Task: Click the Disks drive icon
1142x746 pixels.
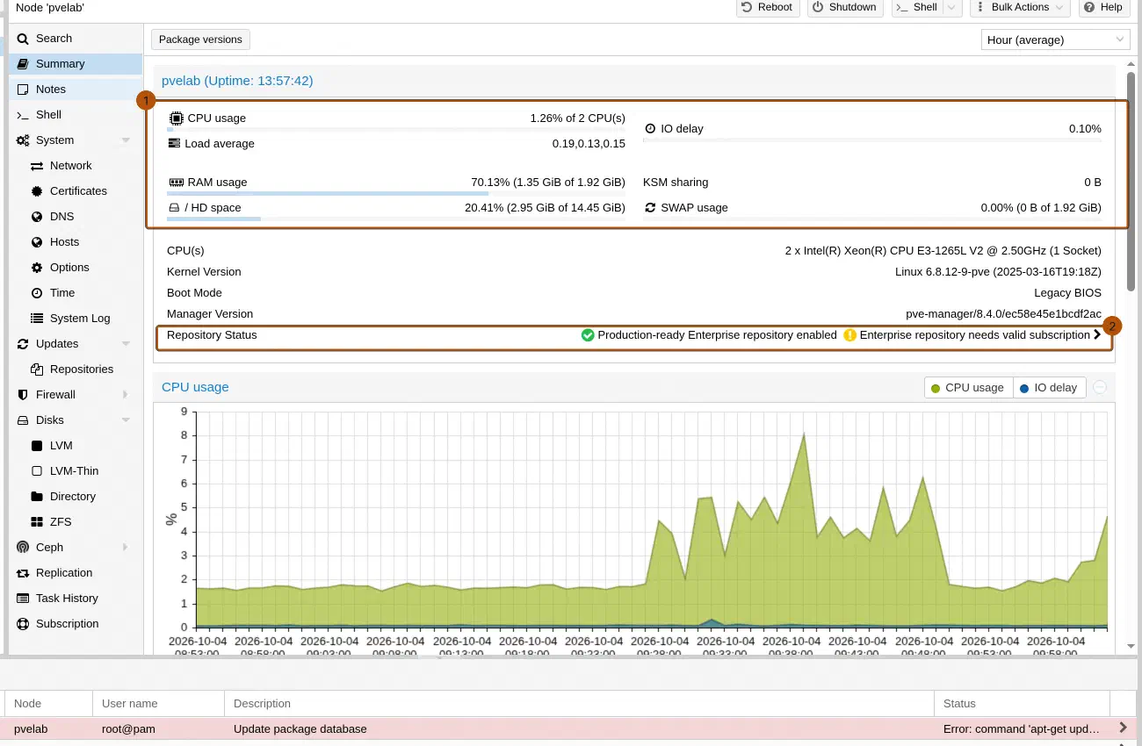Action: [23, 420]
